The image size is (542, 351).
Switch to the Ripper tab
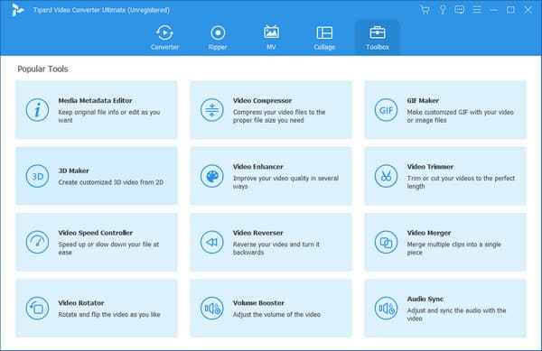[x=218, y=38]
